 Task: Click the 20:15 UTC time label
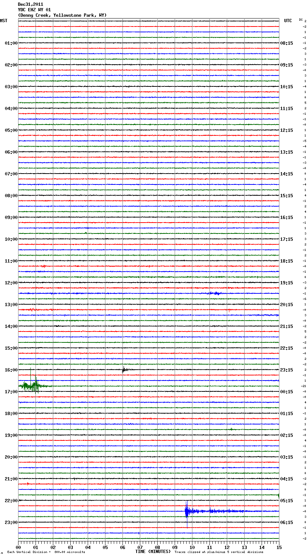[287, 305]
